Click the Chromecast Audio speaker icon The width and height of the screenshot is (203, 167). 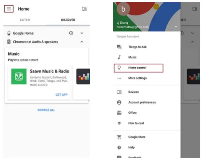pyautogui.click(x=9, y=42)
